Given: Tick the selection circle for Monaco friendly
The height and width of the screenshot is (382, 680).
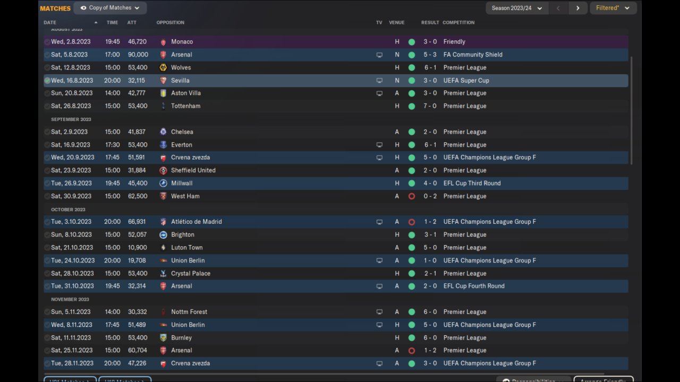Looking at the screenshot, I should pyautogui.click(x=47, y=42).
